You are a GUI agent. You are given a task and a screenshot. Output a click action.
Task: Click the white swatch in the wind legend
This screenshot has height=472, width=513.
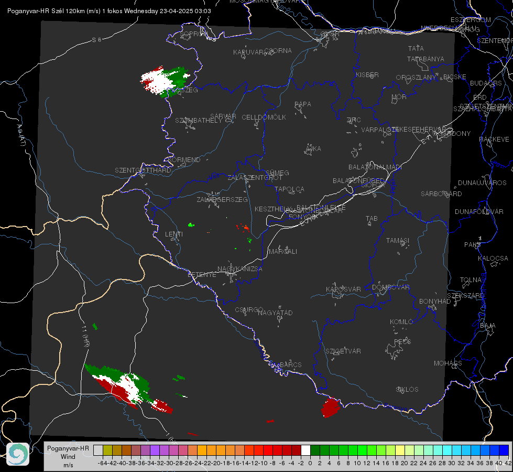(x=305, y=450)
